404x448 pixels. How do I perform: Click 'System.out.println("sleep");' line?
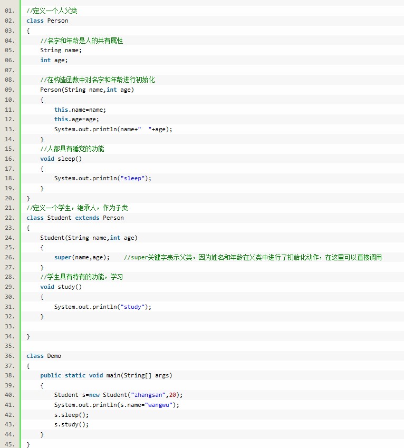point(103,178)
